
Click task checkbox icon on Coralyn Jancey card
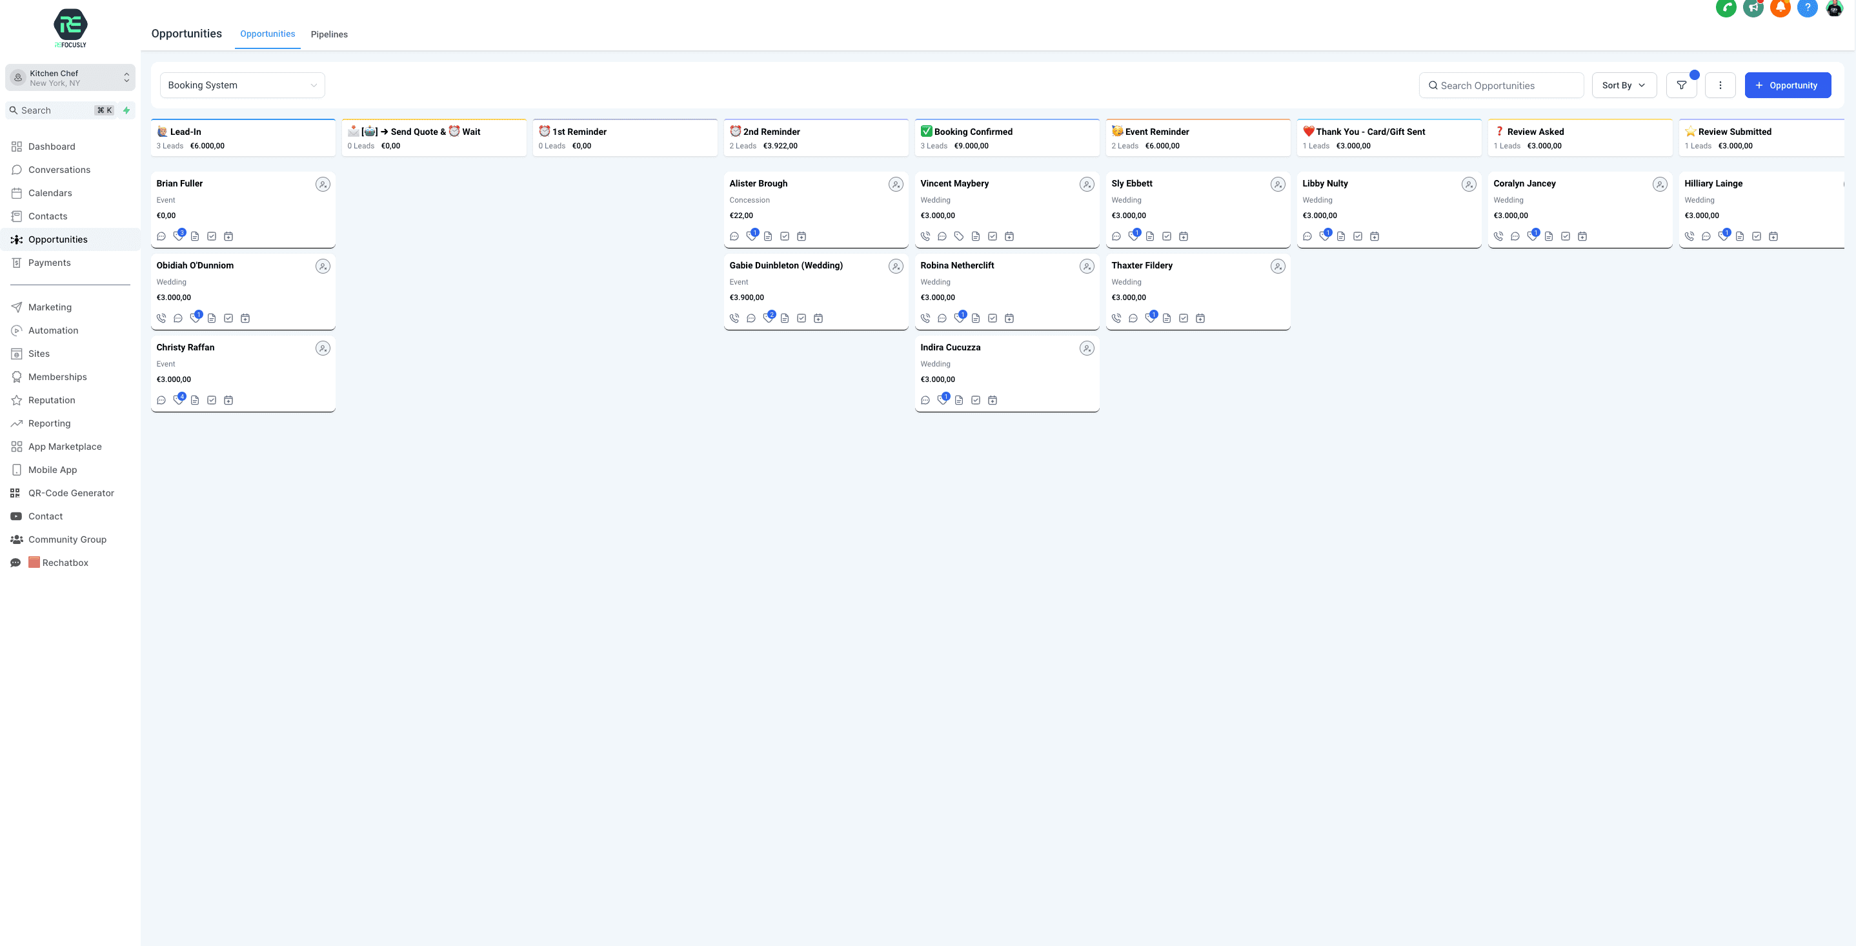coord(1565,236)
